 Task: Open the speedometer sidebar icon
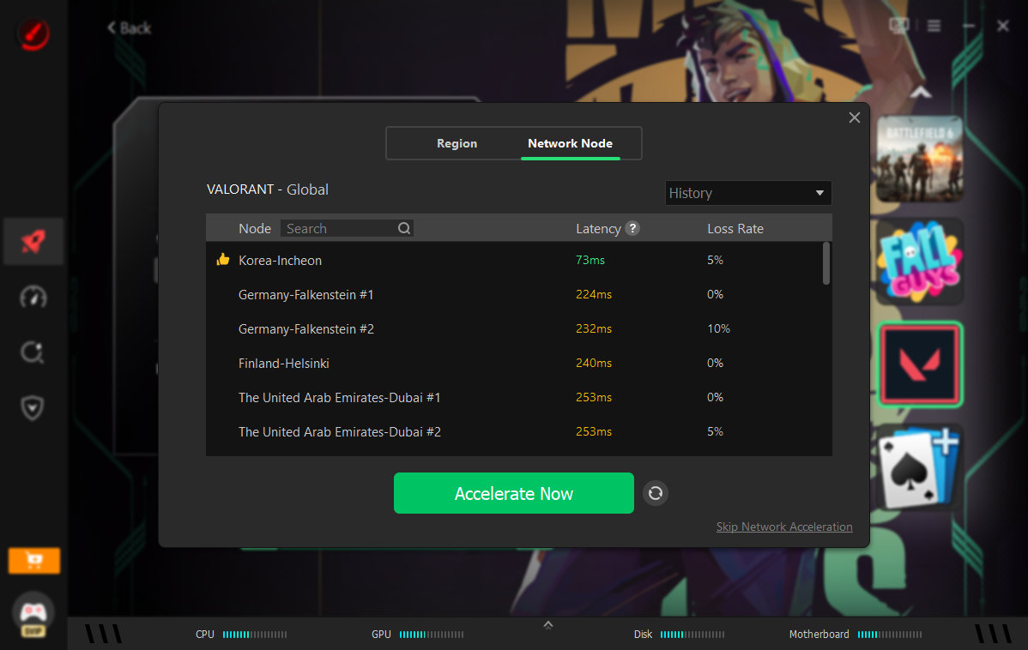click(x=33, y=297)
